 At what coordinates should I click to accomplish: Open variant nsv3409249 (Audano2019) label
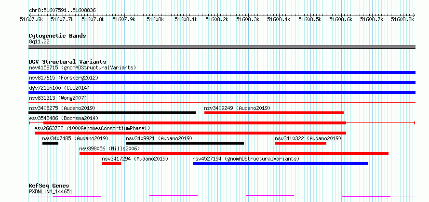pyautogui.click(x=238, y=108)
